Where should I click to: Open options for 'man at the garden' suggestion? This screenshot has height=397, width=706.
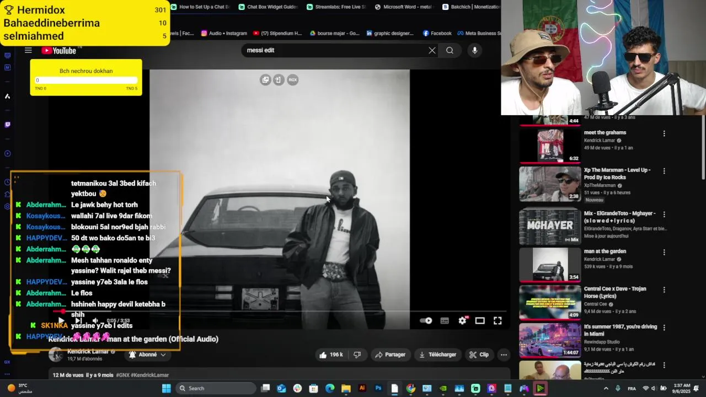click(664, 252)
